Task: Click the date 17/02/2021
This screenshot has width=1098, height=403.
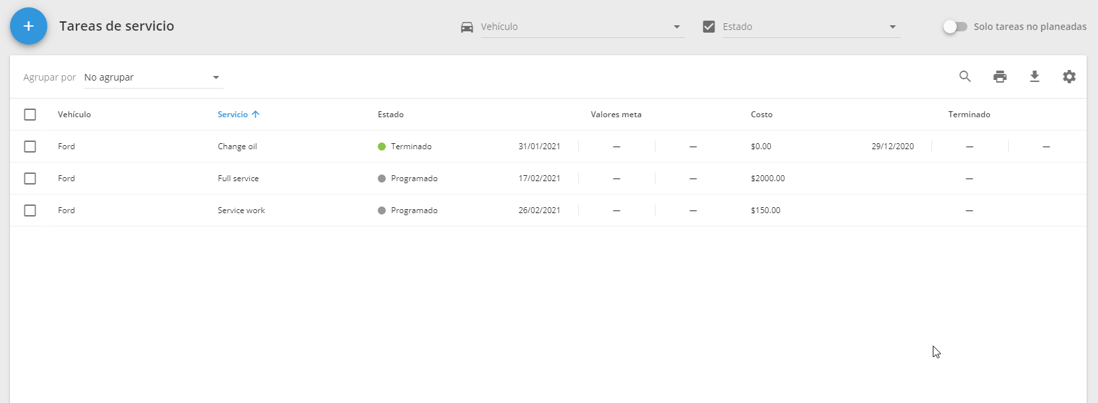Action: [540, 179]
